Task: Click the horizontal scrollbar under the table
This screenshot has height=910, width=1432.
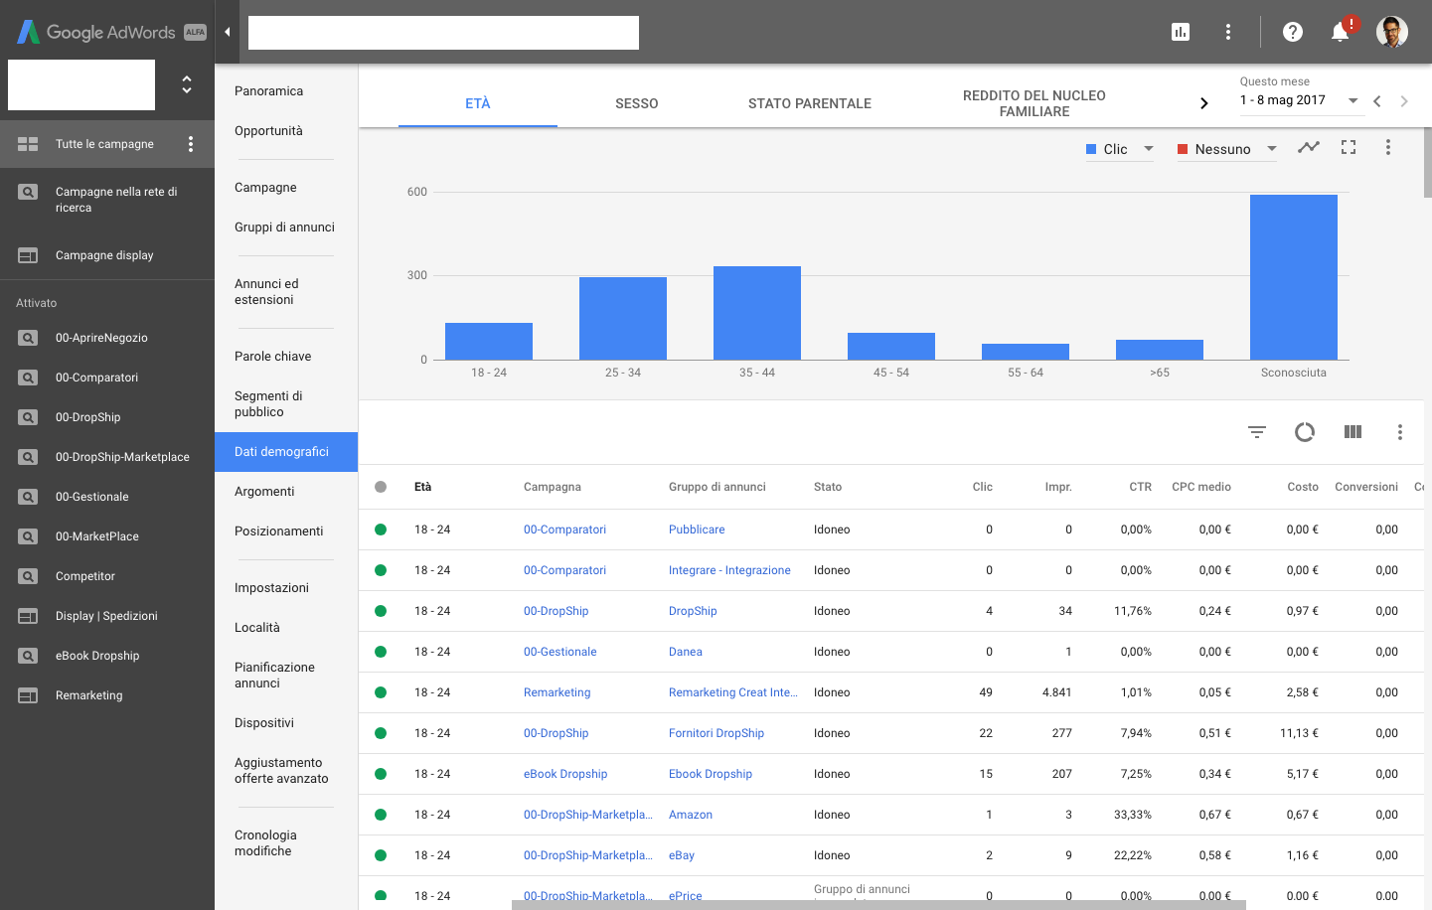Action: point(878,905)
